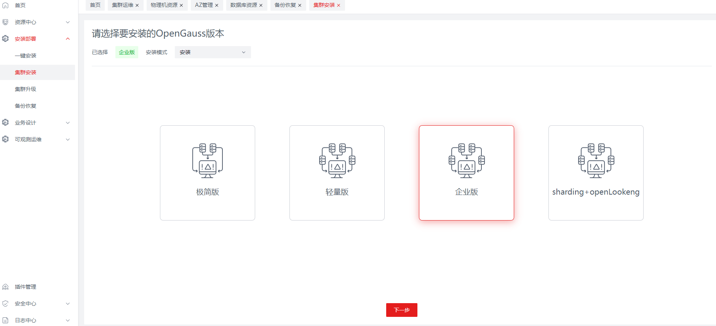Viewport: 716px width, 326px height.
Task: Click the sharding+openLookeng cluster icon
Action: (x=596, y=160)
